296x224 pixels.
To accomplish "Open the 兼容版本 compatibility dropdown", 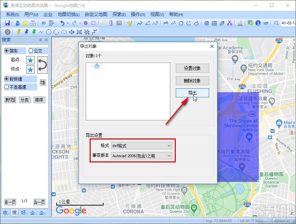I will click(169, 155).
